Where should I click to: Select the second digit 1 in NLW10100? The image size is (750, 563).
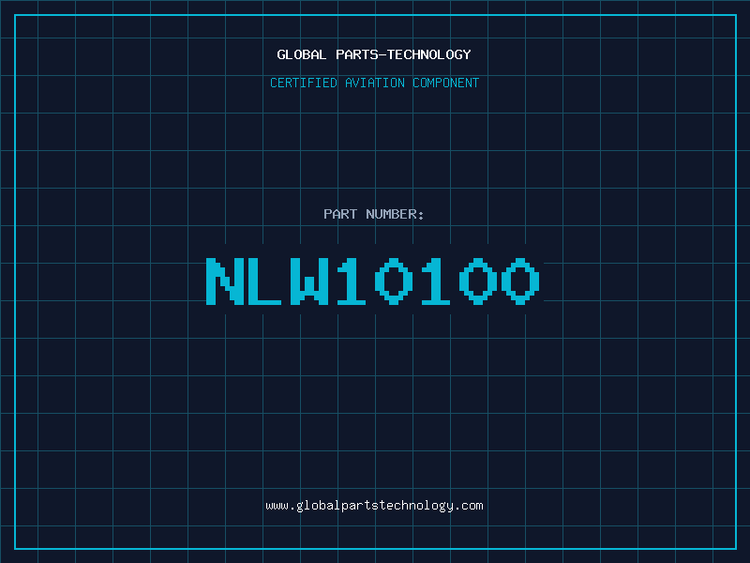[436, 281]
